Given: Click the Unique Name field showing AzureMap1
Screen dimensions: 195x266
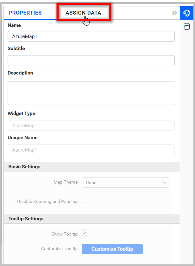Looking at the screenshot, I should point(91,150).
